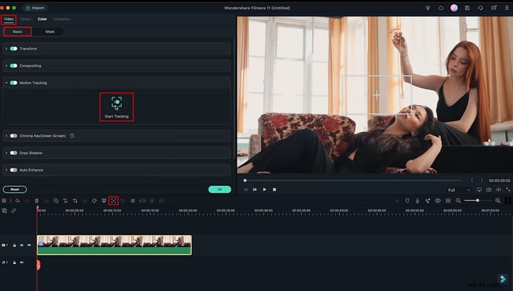Image resolution: width=513 pixels, height=291 pixels.
Task: Click the timeline zoom slider handle
Action: click(478, 201)
